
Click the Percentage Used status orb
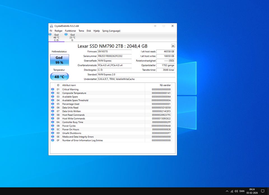click(x=53, y=104)
